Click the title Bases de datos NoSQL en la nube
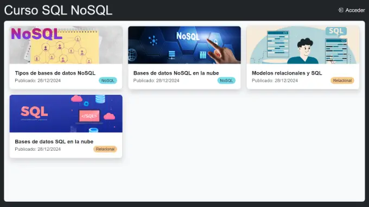369x207 pixels. [x=176, y=73]
